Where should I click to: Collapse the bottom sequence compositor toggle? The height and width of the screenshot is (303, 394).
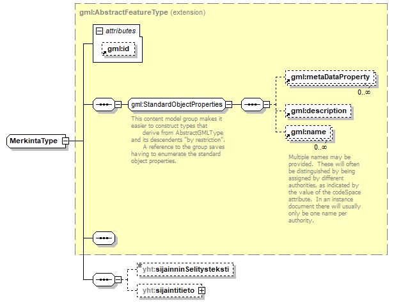(x=118, y=279)
